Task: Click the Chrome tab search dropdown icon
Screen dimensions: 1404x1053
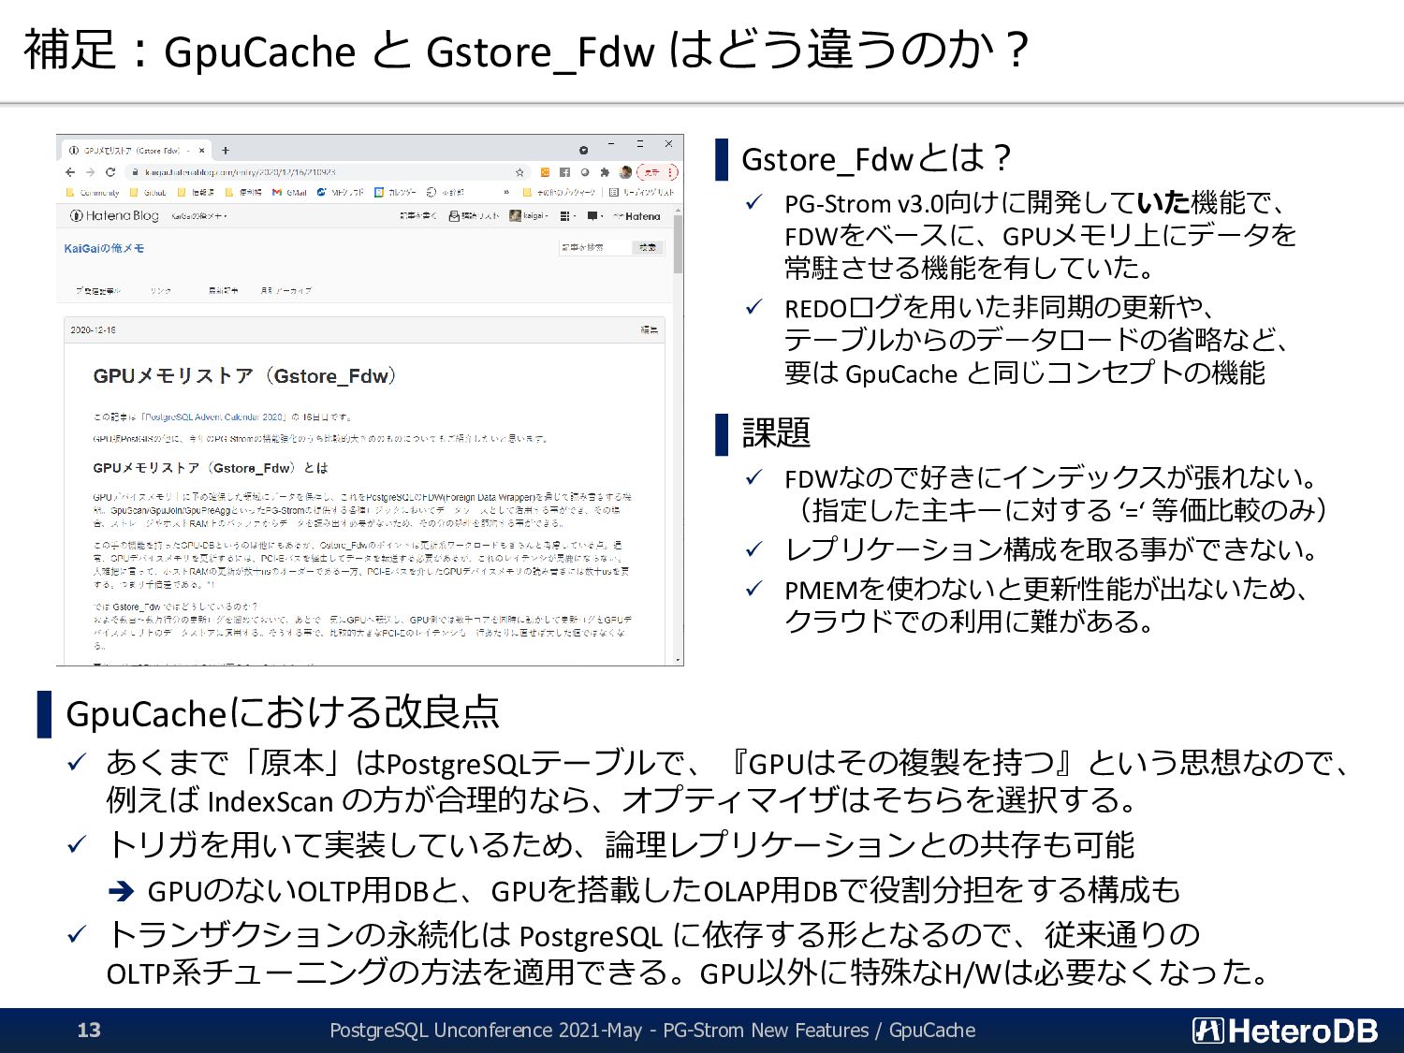Action: [583, 151]
